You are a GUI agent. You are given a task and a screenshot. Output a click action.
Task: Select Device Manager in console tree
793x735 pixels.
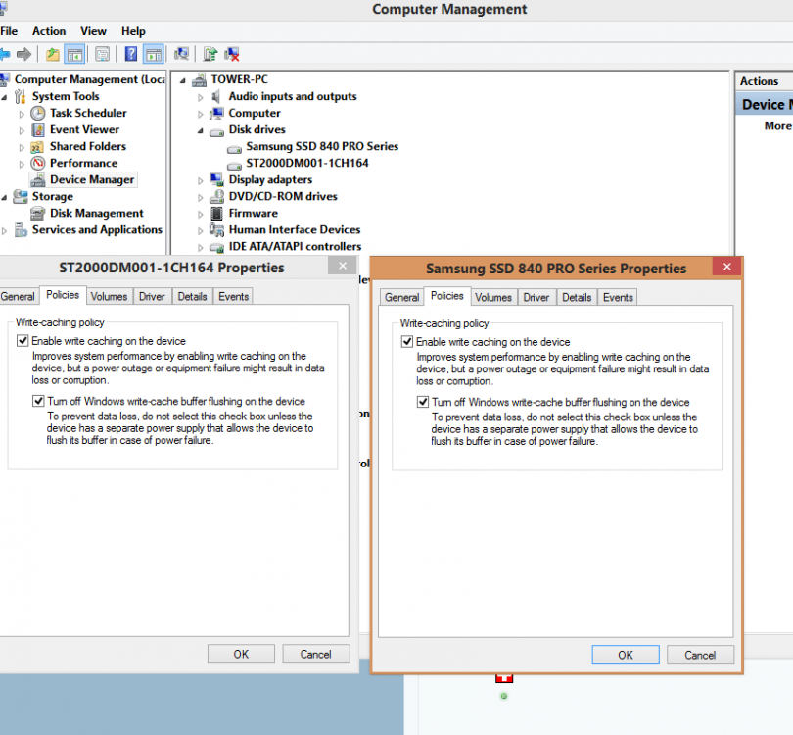click(92, 179)
